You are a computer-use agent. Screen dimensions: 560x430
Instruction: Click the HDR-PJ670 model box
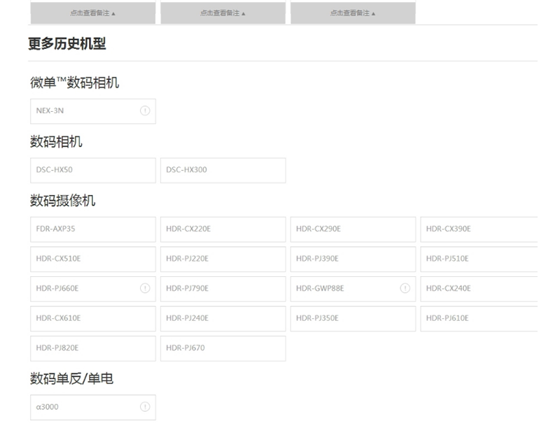[x=223, y=348]
